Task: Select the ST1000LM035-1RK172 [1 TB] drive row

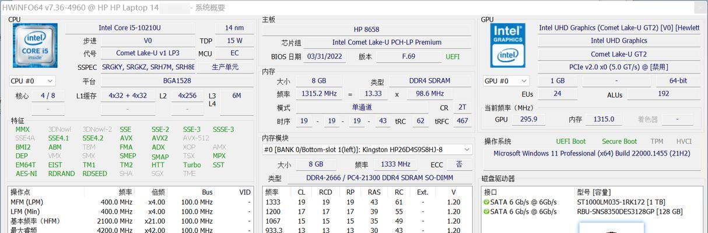Action: tap(591, 202)
